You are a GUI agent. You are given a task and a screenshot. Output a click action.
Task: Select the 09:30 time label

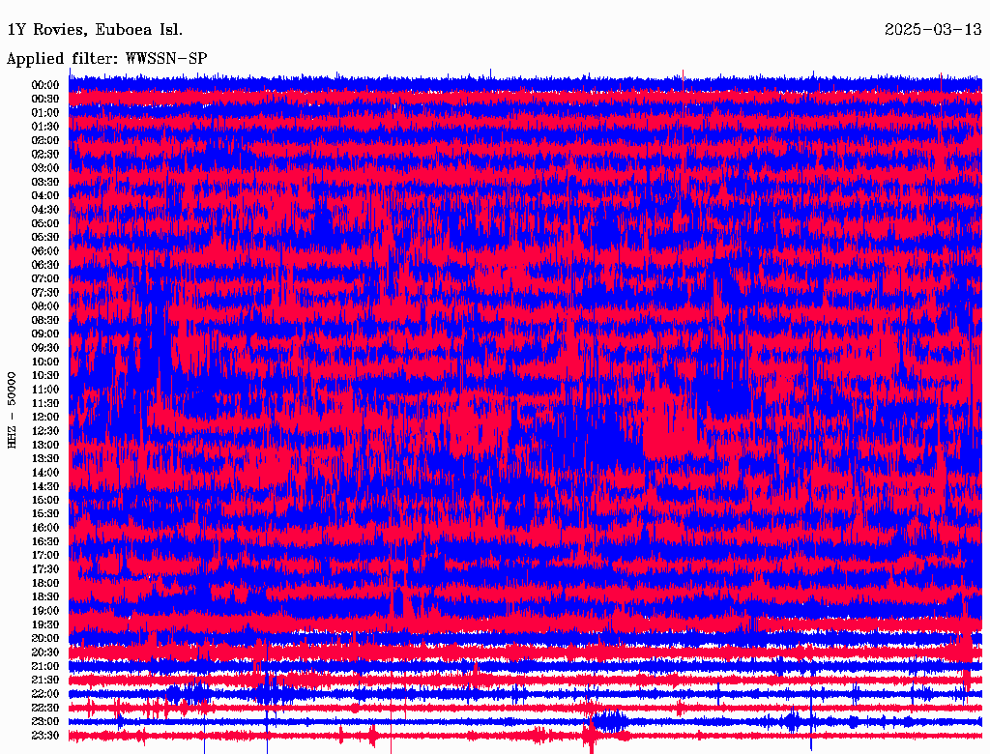(45, 348)
